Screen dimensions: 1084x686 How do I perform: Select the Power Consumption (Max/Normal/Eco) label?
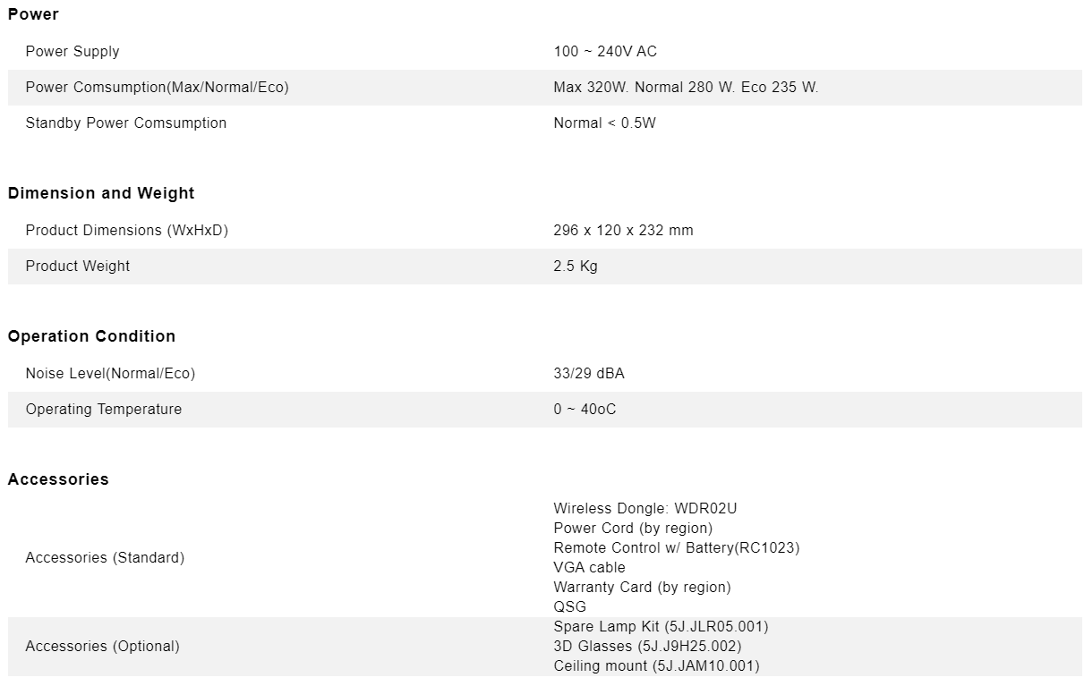click(x=157, y=87)
